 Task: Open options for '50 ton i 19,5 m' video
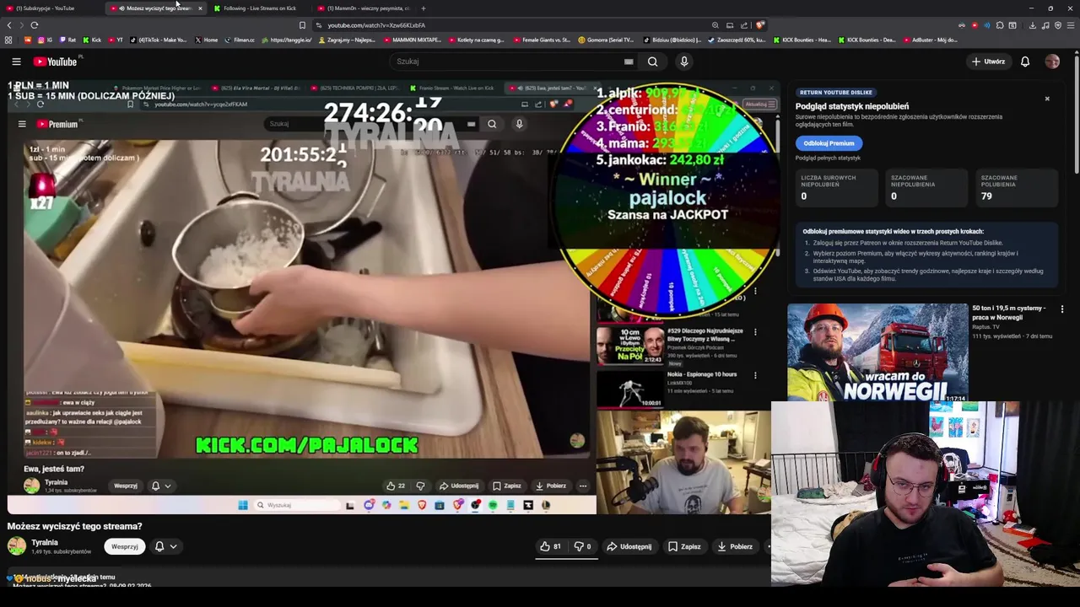(x=1062, y=309)
